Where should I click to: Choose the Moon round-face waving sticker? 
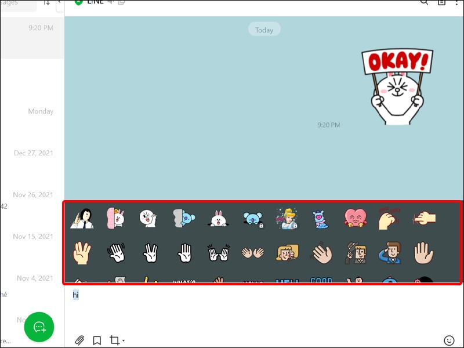point(148,219)
